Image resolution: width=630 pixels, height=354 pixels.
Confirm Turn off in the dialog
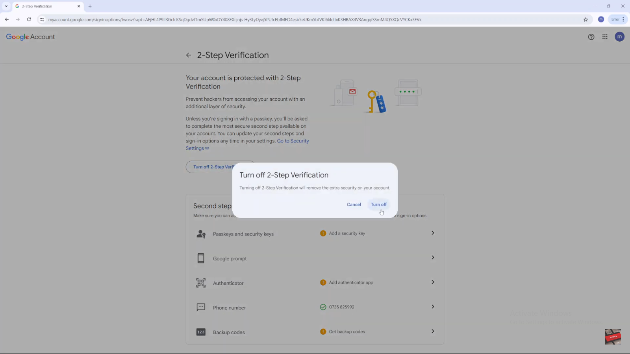coord(378,205)
